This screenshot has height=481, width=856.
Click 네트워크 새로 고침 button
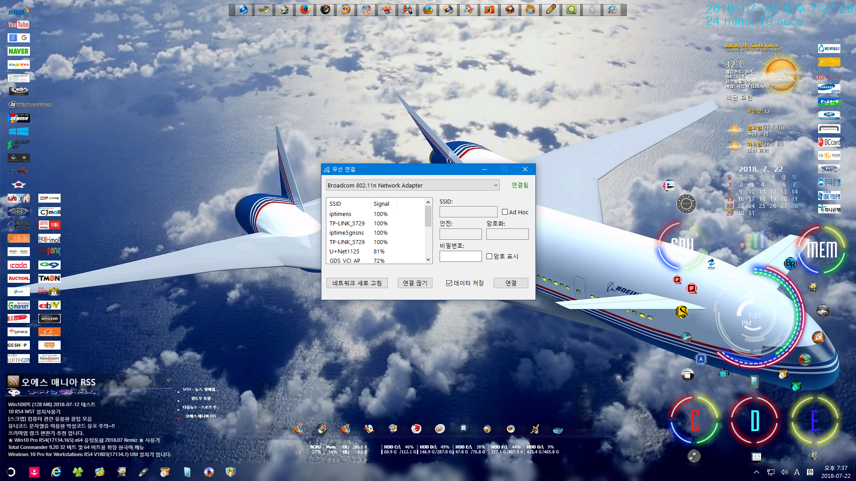357,283
